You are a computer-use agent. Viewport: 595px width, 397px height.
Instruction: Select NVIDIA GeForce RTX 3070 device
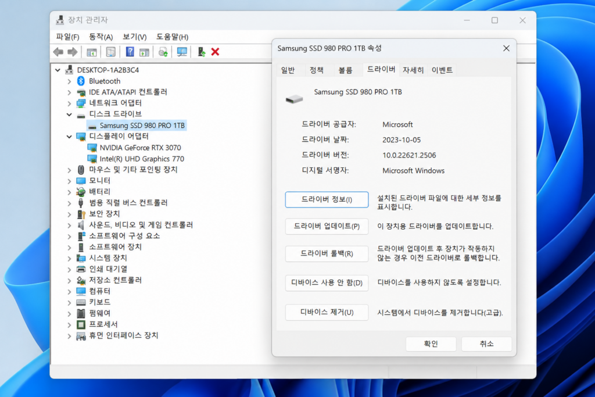pos(134,148)
